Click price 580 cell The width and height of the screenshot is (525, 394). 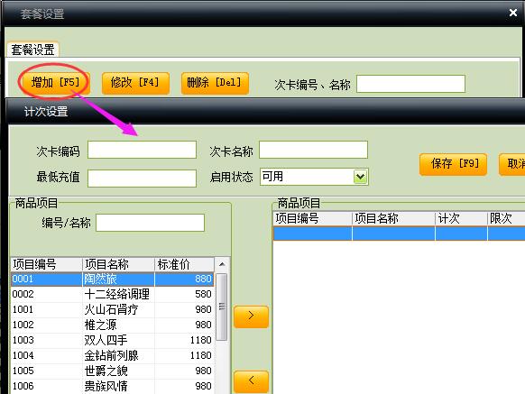[184, 294]
